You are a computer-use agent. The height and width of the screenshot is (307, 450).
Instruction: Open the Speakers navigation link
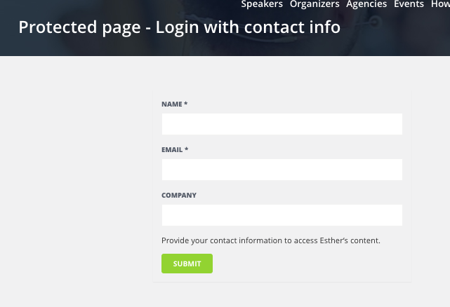pos(262,4)
